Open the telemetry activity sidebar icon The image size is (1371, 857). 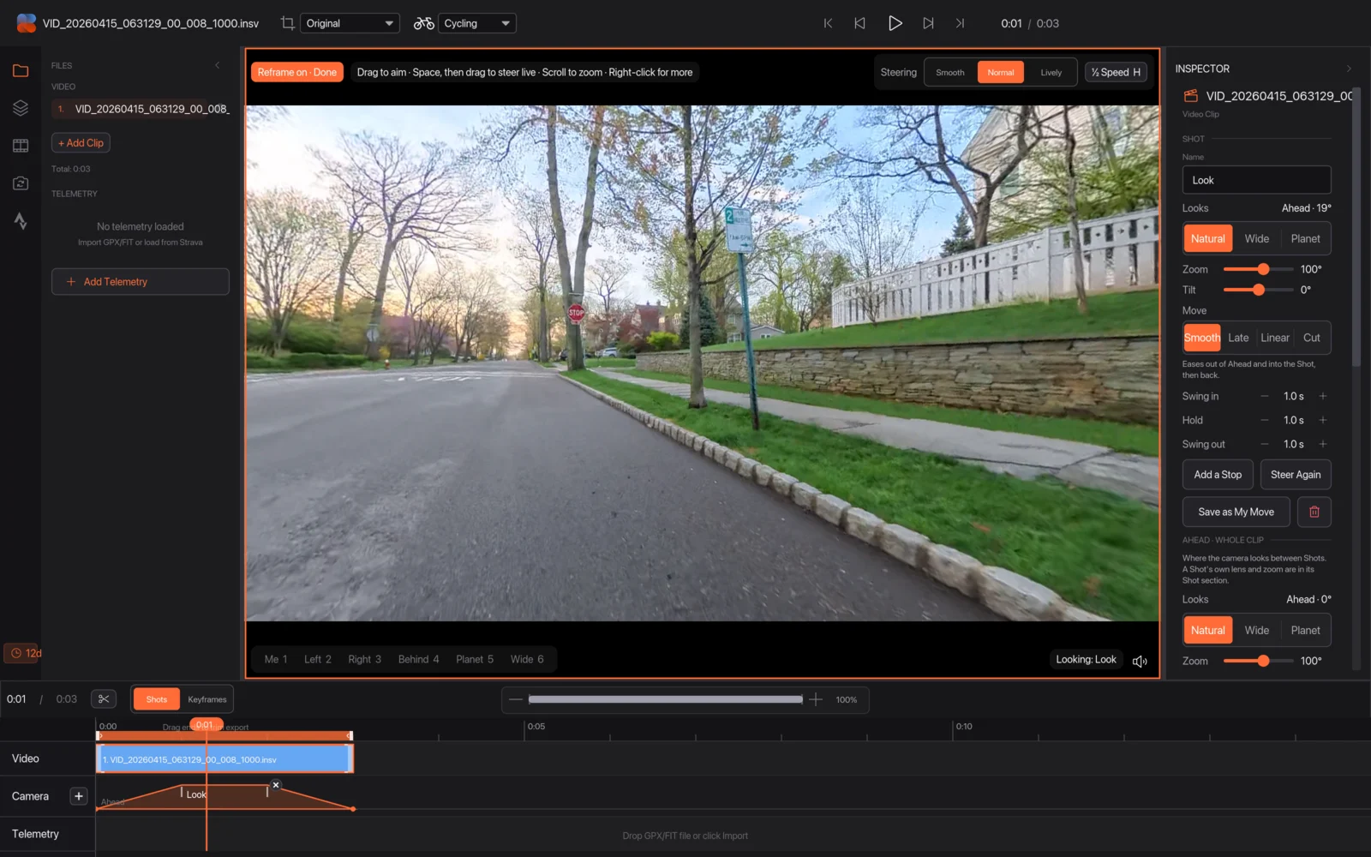pyautogui.click(x=21, y=221)
